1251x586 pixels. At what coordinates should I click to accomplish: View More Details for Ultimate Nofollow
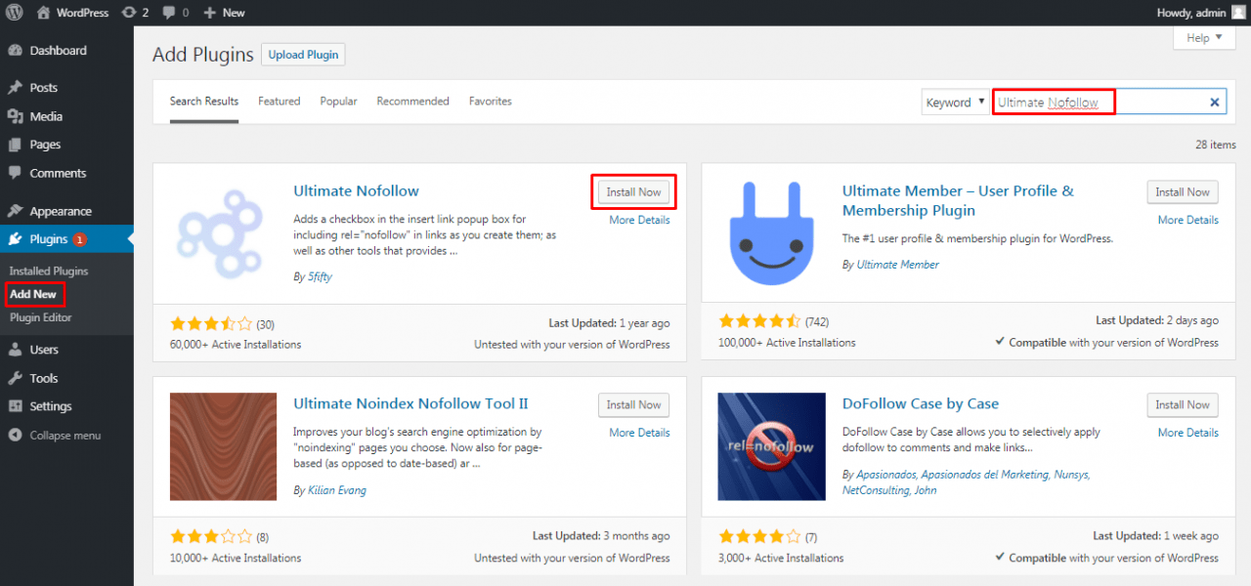coord(639,221)
